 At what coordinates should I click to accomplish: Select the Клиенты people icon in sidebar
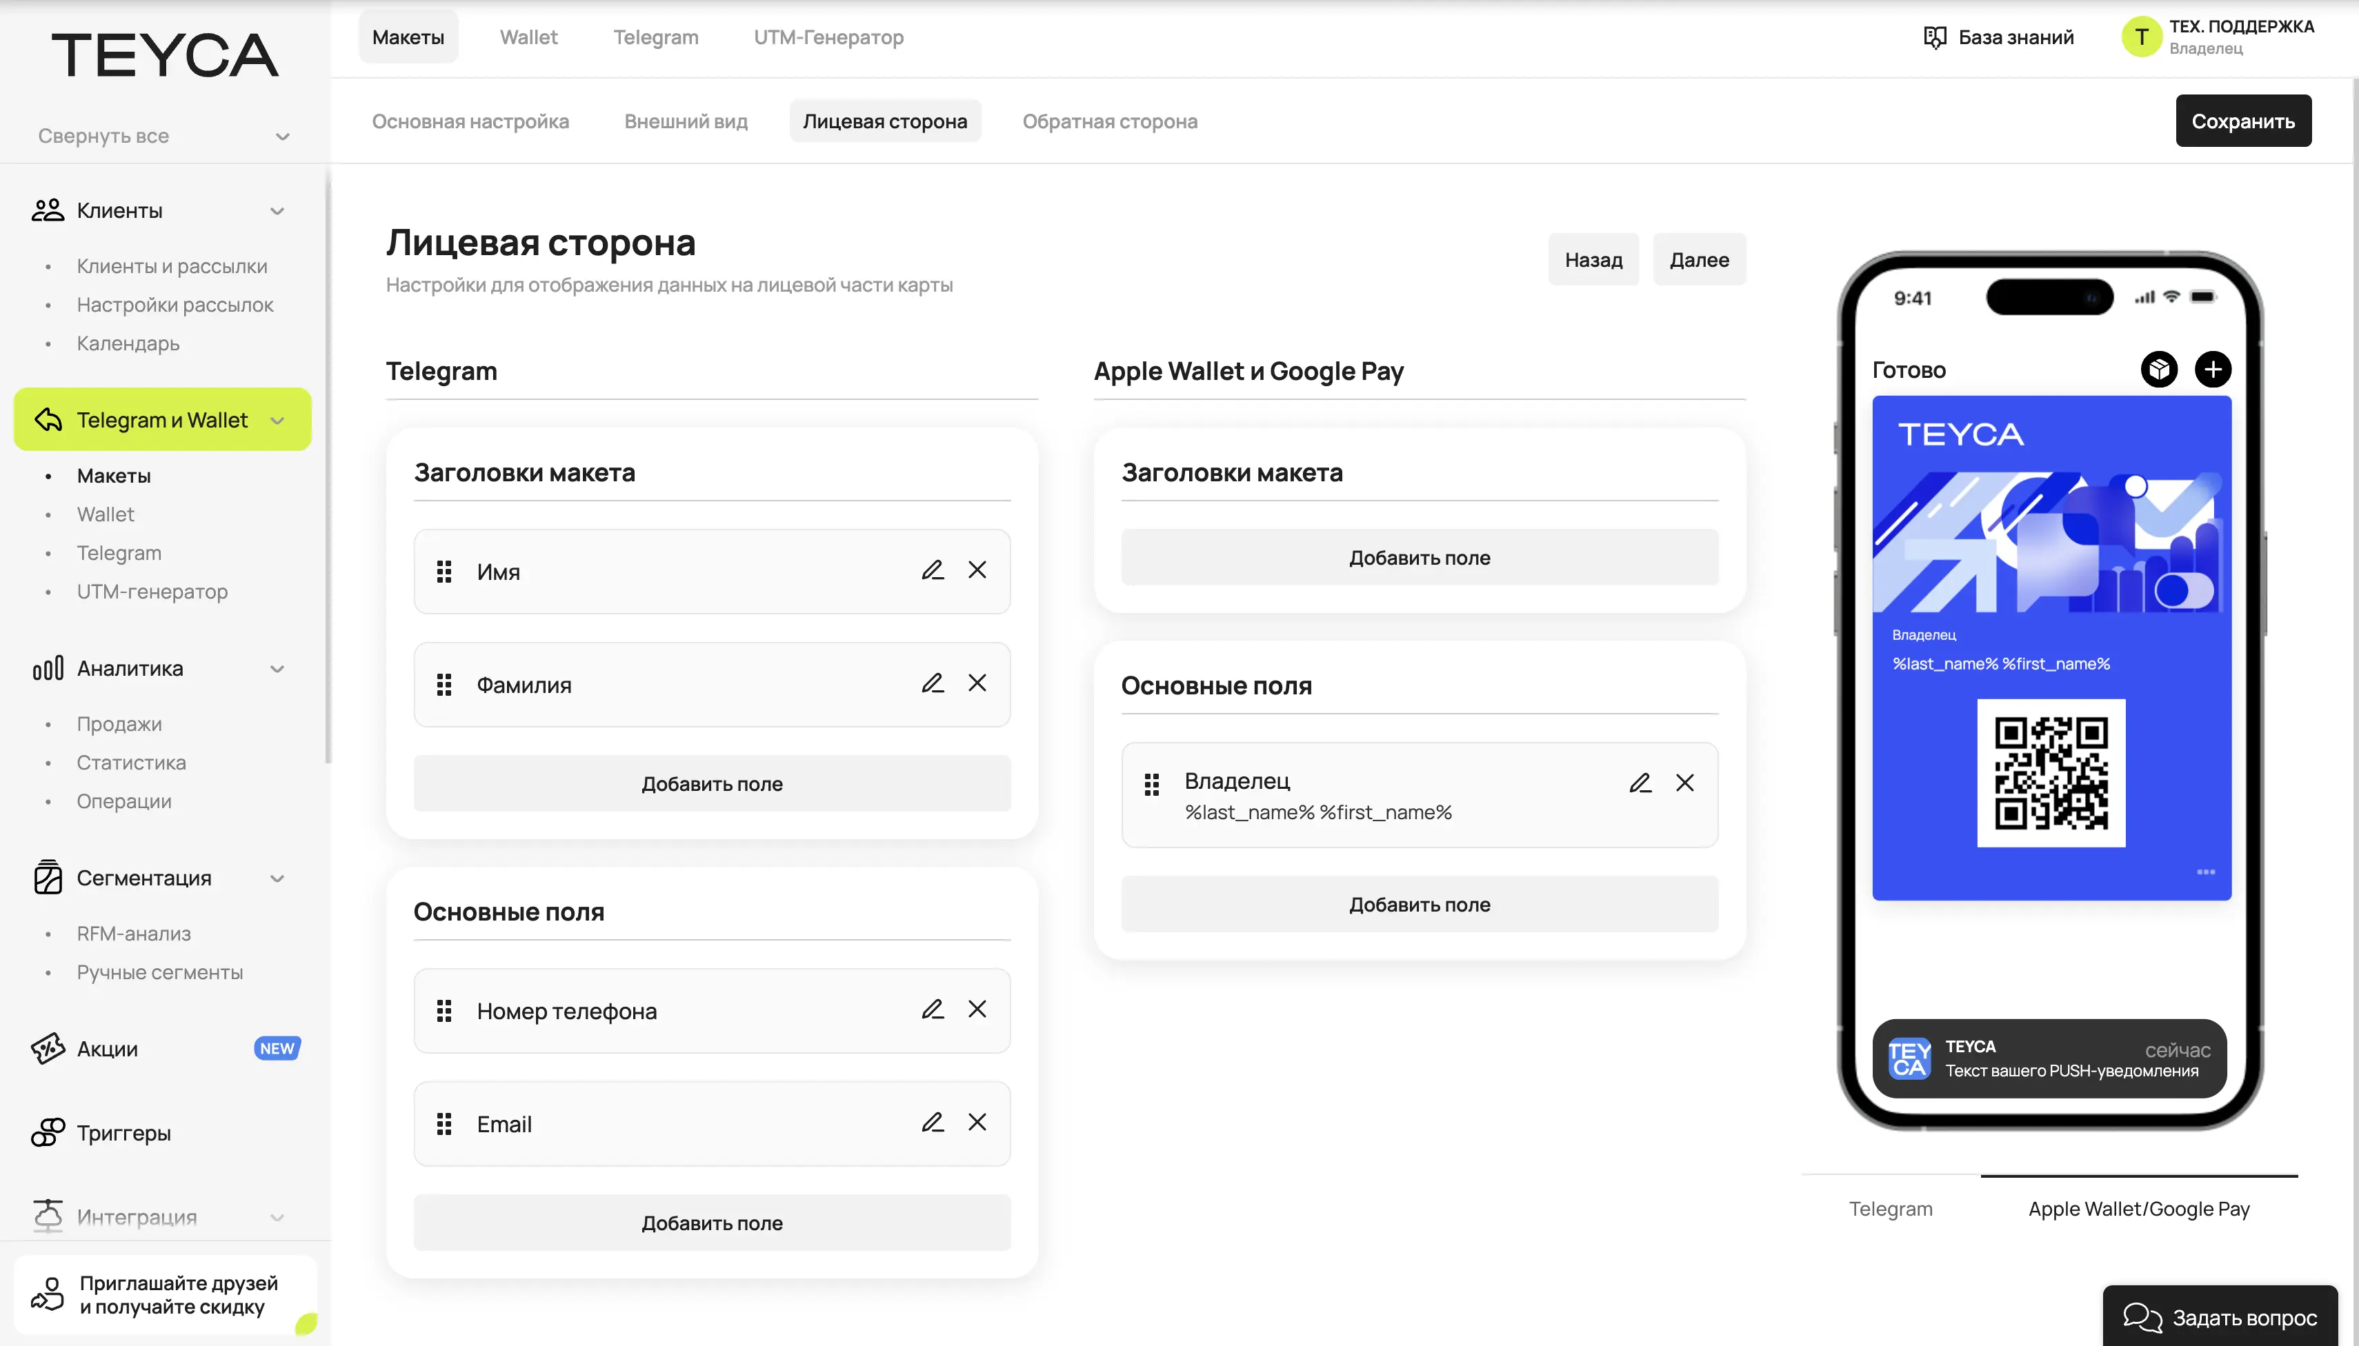point(48,210)
